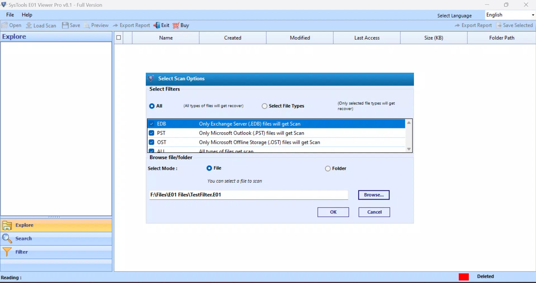Screen dimensions: 536x283
Task: Click the Search magnifying glass icon
Action: tap(7, 239)
